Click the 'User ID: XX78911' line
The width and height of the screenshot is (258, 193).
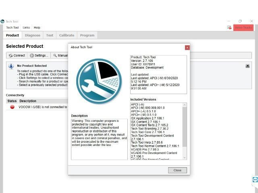[x=143, y=64]
